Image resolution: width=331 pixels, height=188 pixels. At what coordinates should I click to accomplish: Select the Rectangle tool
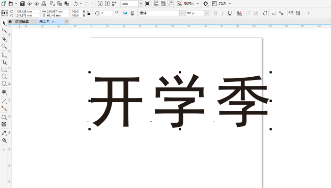4,69
